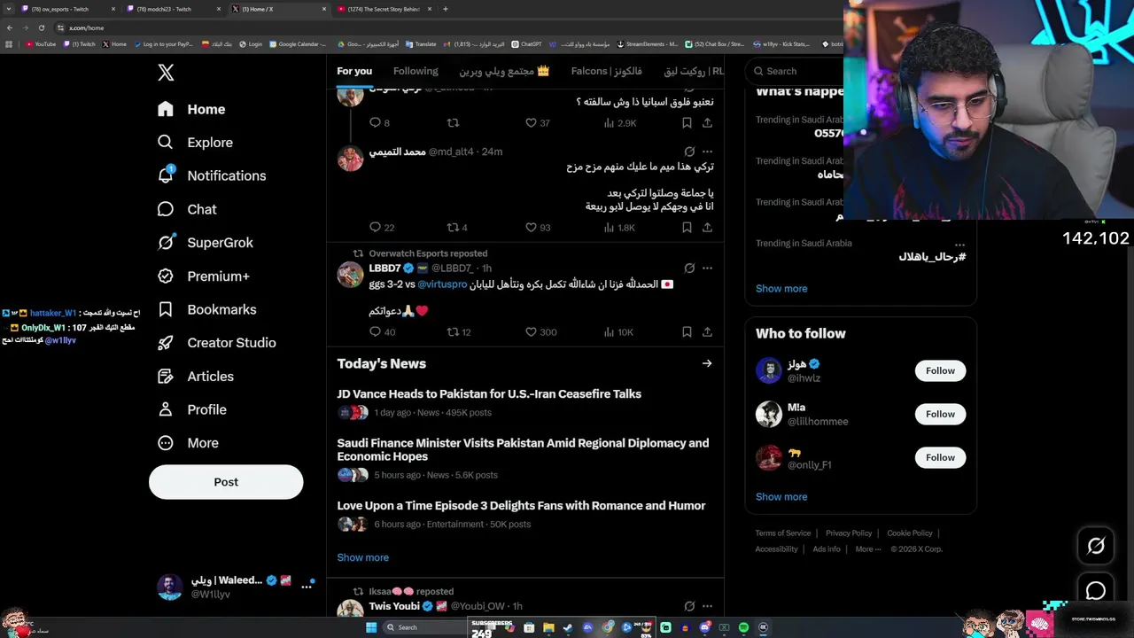Screen dimensions: 1134x638
Task: Open SuperGrok in the sidebar
Action: pyautogui.click(x=205, y=243)
